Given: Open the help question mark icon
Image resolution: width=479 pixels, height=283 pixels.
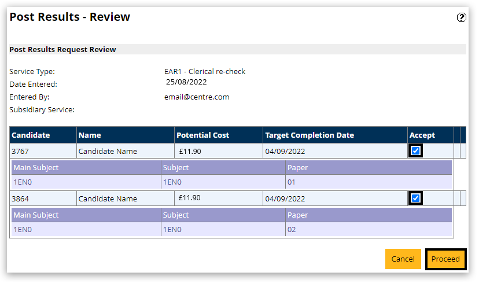Looking at the screenshot, I should tap(461, 17).
